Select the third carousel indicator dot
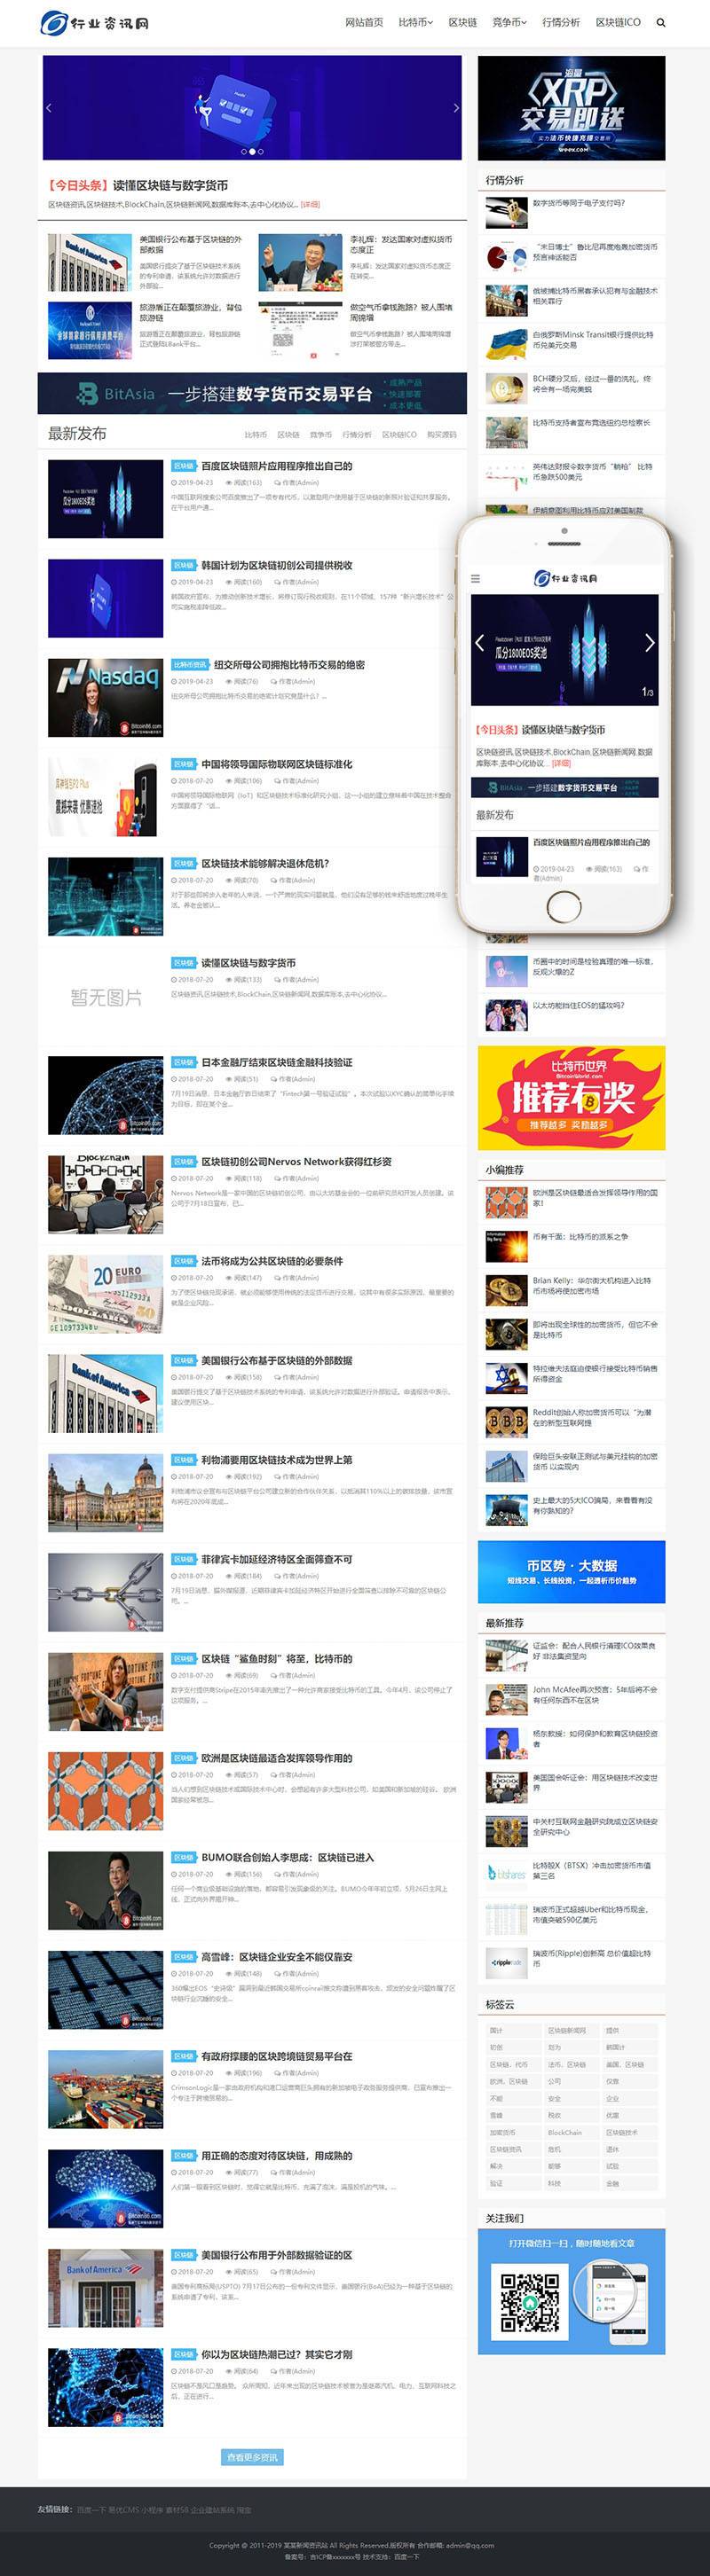The height and width of the screenshot is (2576, 710). [x=260, y=152]
